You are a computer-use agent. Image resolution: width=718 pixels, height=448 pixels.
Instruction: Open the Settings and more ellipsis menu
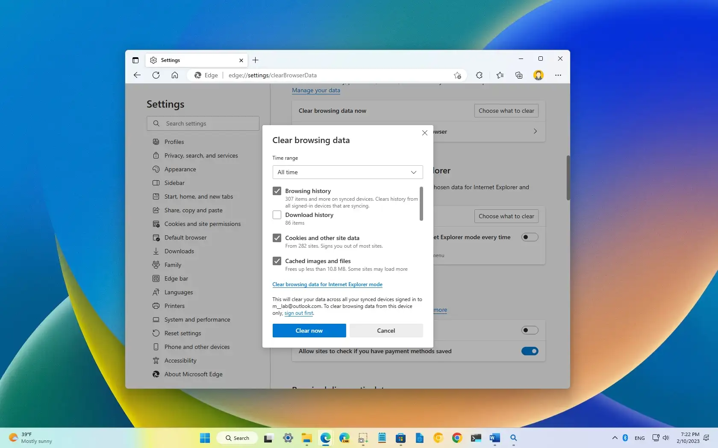coord(558,75)
